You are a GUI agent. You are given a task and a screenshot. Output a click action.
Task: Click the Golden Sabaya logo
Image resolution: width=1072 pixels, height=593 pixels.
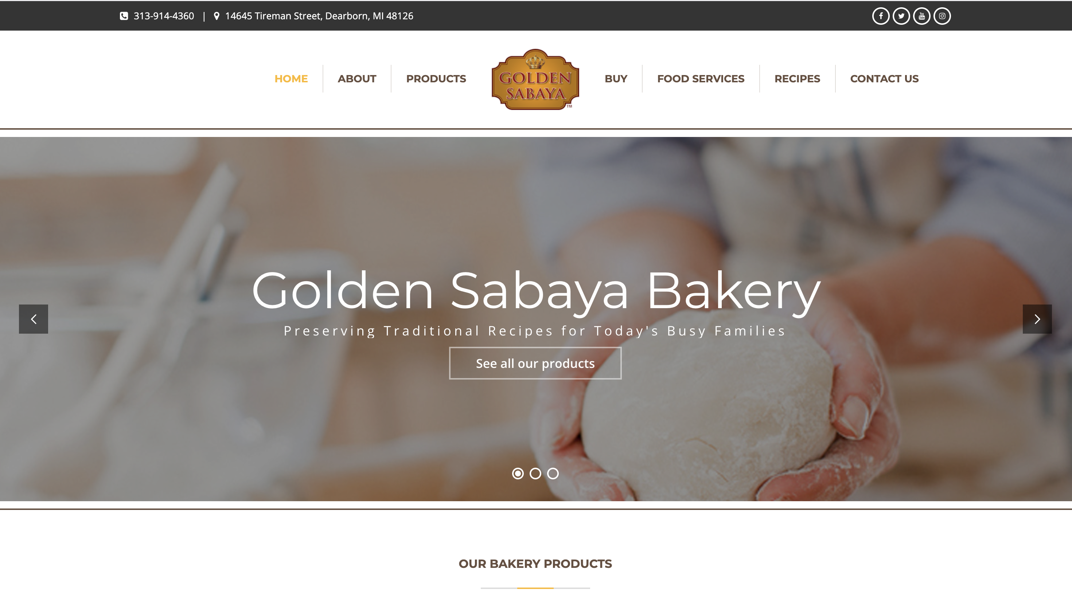click(535, 79)
